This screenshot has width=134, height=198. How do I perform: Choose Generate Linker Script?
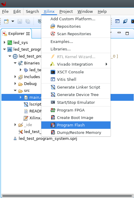coord(76,87)
